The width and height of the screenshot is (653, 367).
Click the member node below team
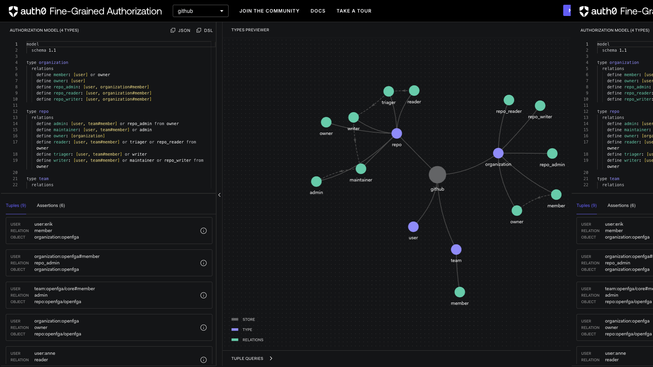pyautogui.click(x=459, y=292)
